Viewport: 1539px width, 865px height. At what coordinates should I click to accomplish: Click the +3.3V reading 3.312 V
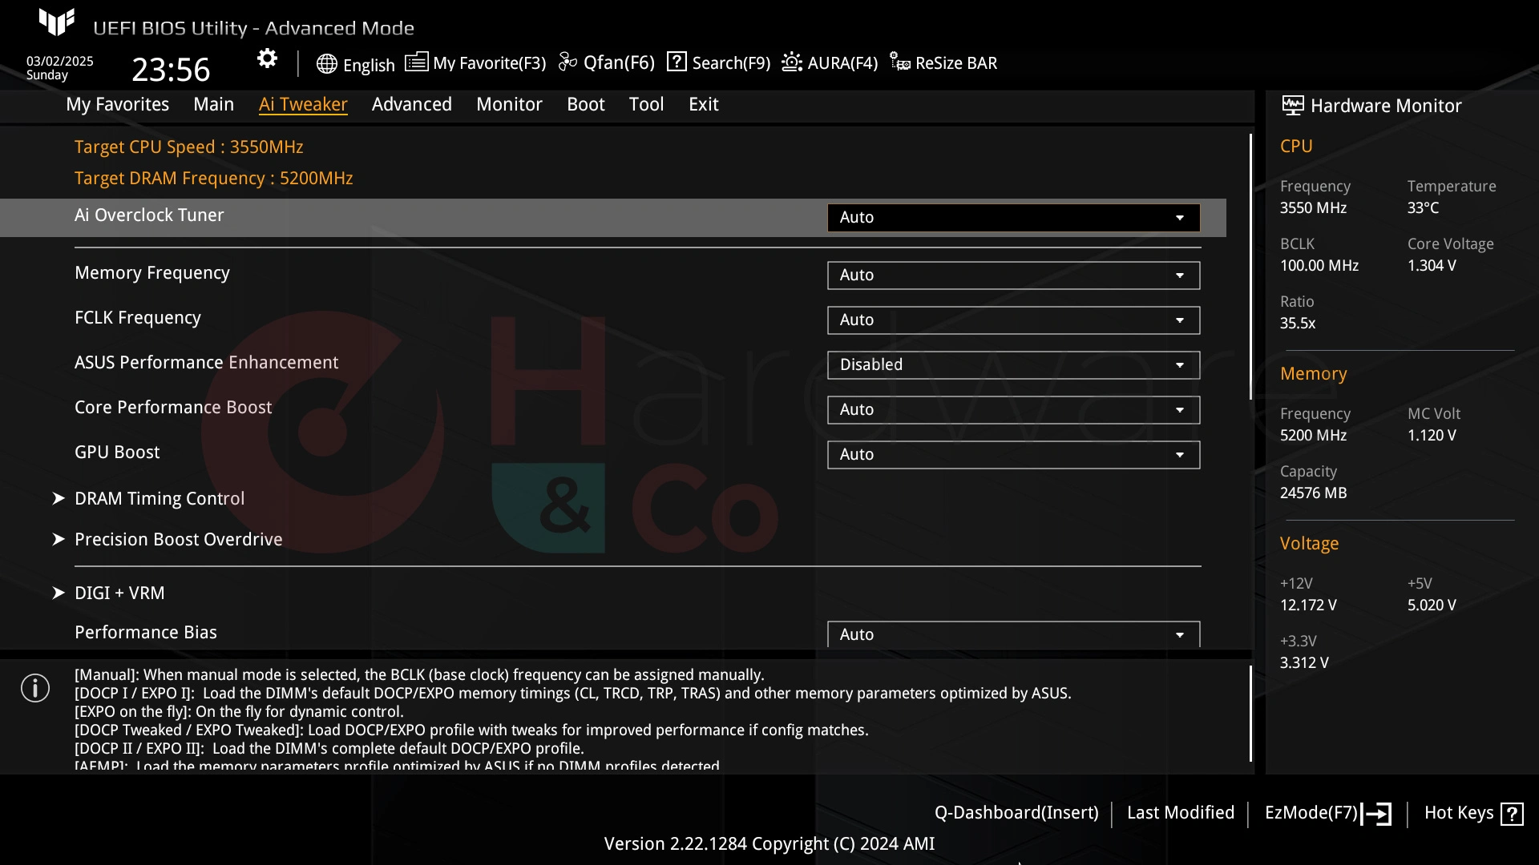(1304, 663)
